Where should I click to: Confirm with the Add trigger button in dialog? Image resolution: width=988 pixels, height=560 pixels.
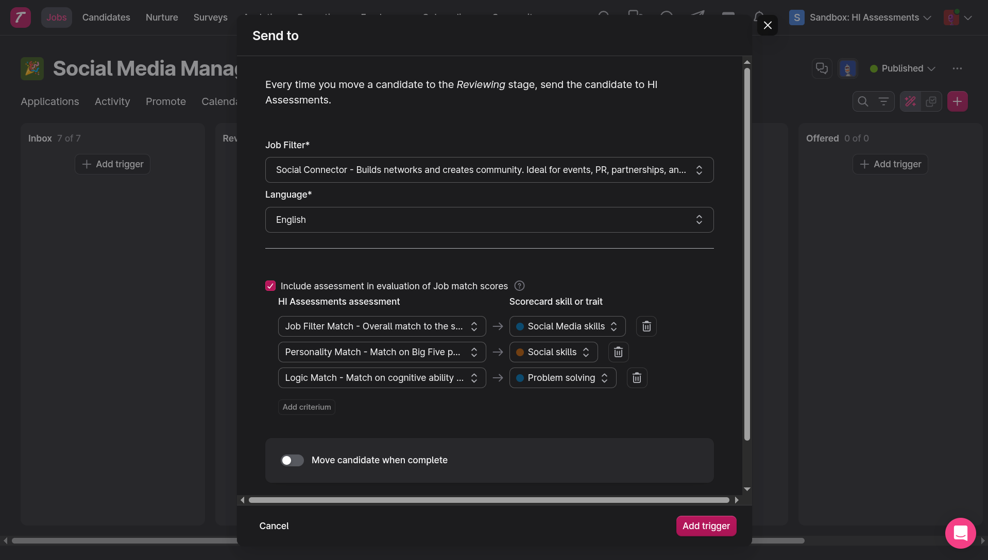[706, 526]
